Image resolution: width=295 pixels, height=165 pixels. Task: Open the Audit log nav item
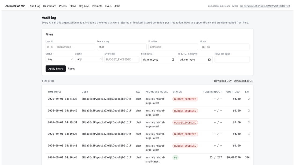coord(35,6)
